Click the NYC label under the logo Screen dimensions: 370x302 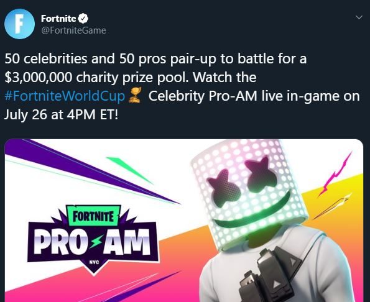(x=94, y=262)
